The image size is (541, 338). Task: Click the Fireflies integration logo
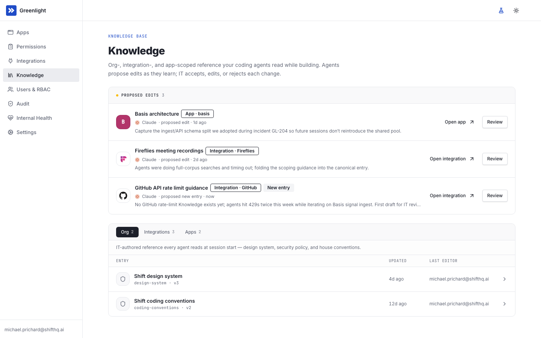pyautogui.click(x=123, y=159)
